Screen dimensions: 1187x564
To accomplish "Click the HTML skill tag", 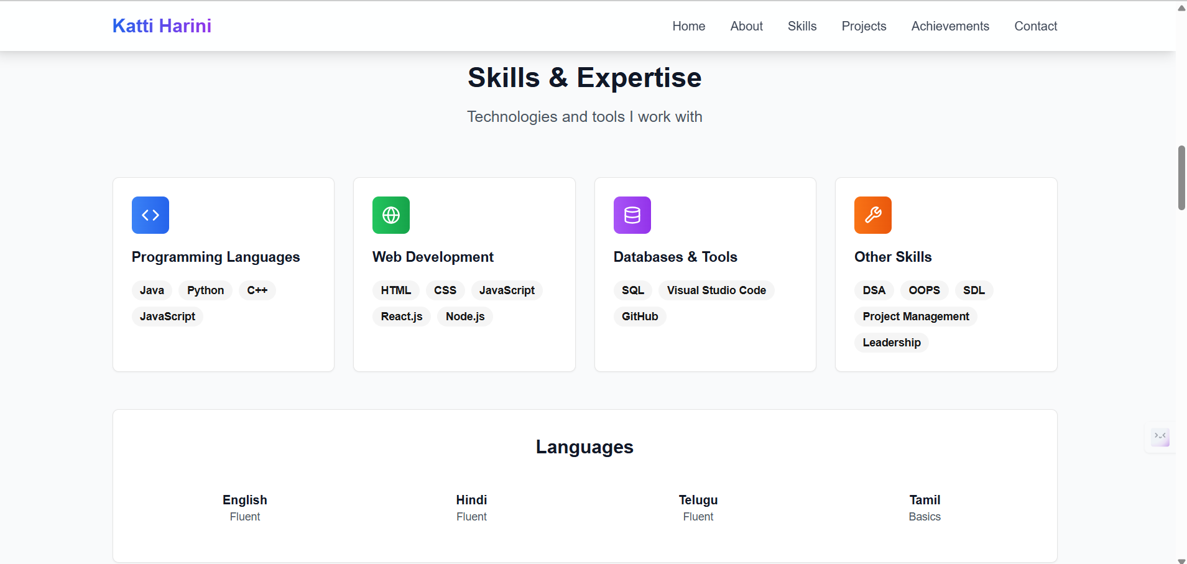I will tap(396, 290).
